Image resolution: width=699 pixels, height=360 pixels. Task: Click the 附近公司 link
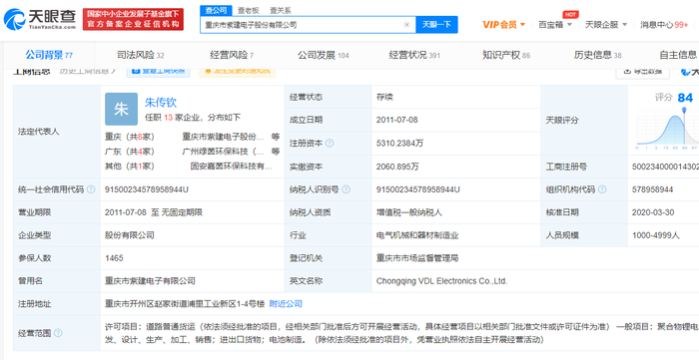click(x=286, y=304)
